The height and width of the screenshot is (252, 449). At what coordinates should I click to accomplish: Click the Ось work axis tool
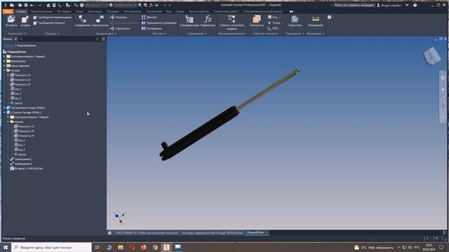(273, 17)
